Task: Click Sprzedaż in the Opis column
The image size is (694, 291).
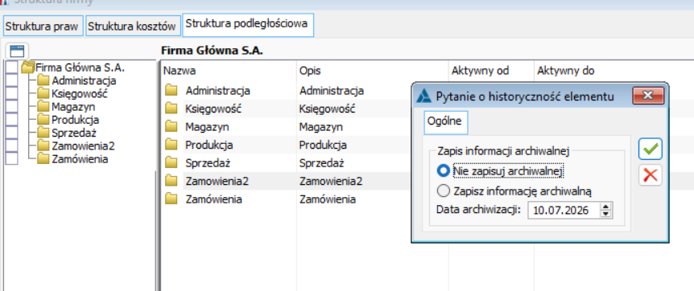Action: (x=322, y=162)
